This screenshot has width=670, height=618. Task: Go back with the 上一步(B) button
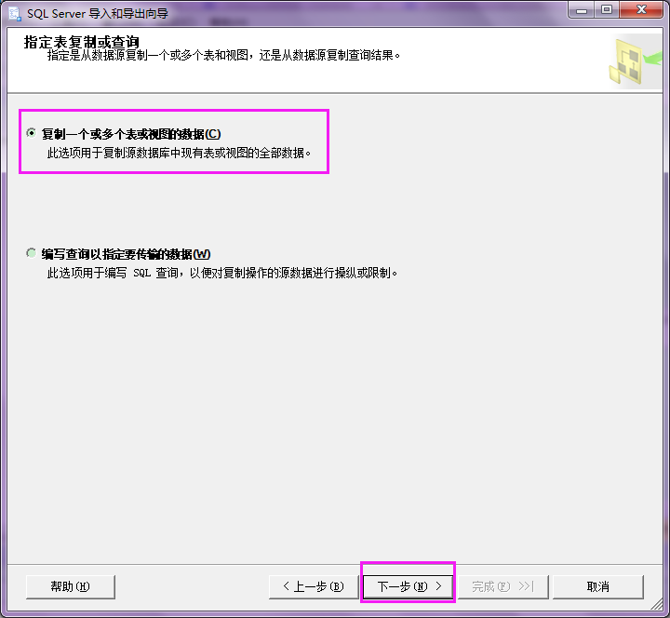pos(314,586)
